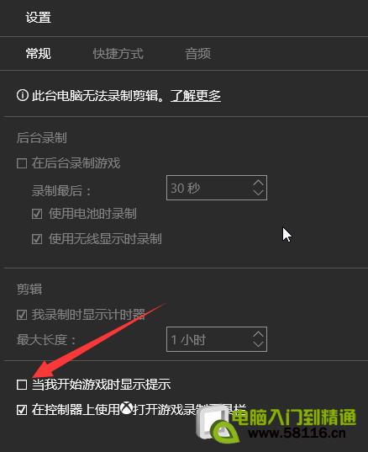Viewport: 368px width, 452px height.
Task: Open the 了解更多 link
Action: [196, 96]
